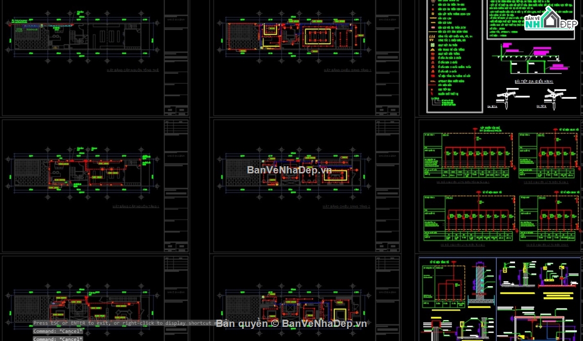Click the yellow rectangle in top lighting plan
583x341 pixels.
pyautogui.click(x=317, y=37)
